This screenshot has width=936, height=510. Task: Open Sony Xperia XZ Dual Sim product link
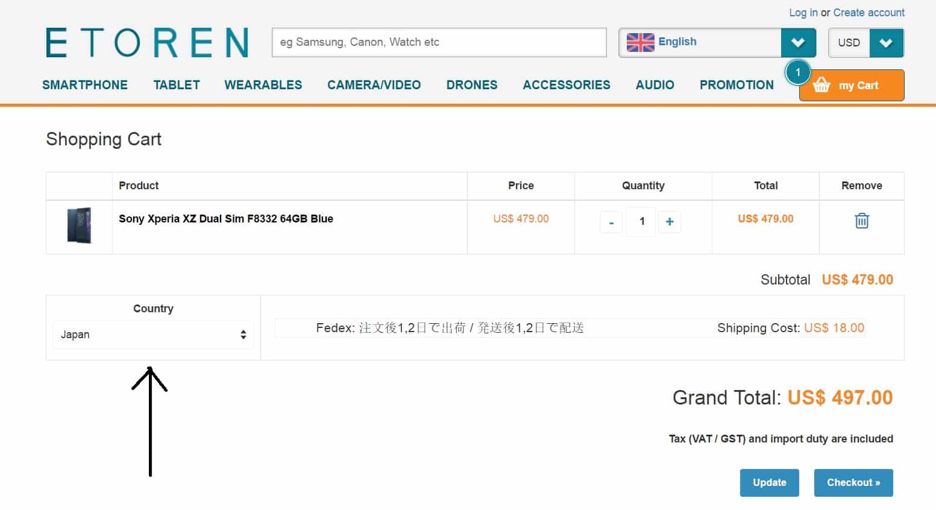tap(226, 219)
